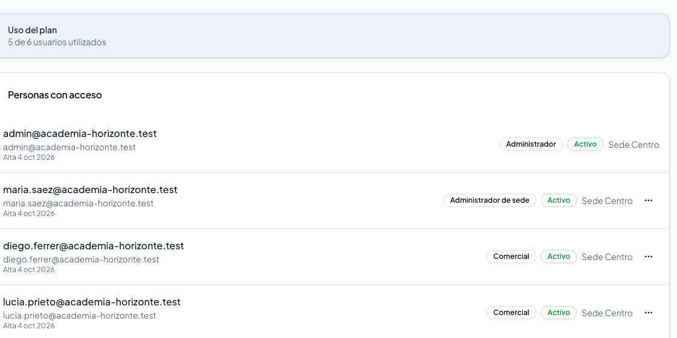Click the 5 de 6 usuarios utilizados text
Image resolution: width=677 pixels, height=338 pixels.
point(57,42)
